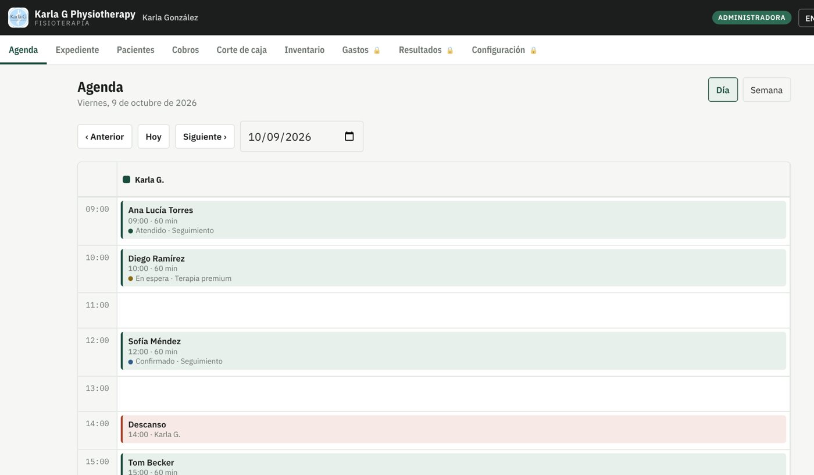The width and height of the screenshot is (814, 475).
Task: Open Tom Becker appointment at 15:00
Action: pyautogui.click(x=454, y=465)
